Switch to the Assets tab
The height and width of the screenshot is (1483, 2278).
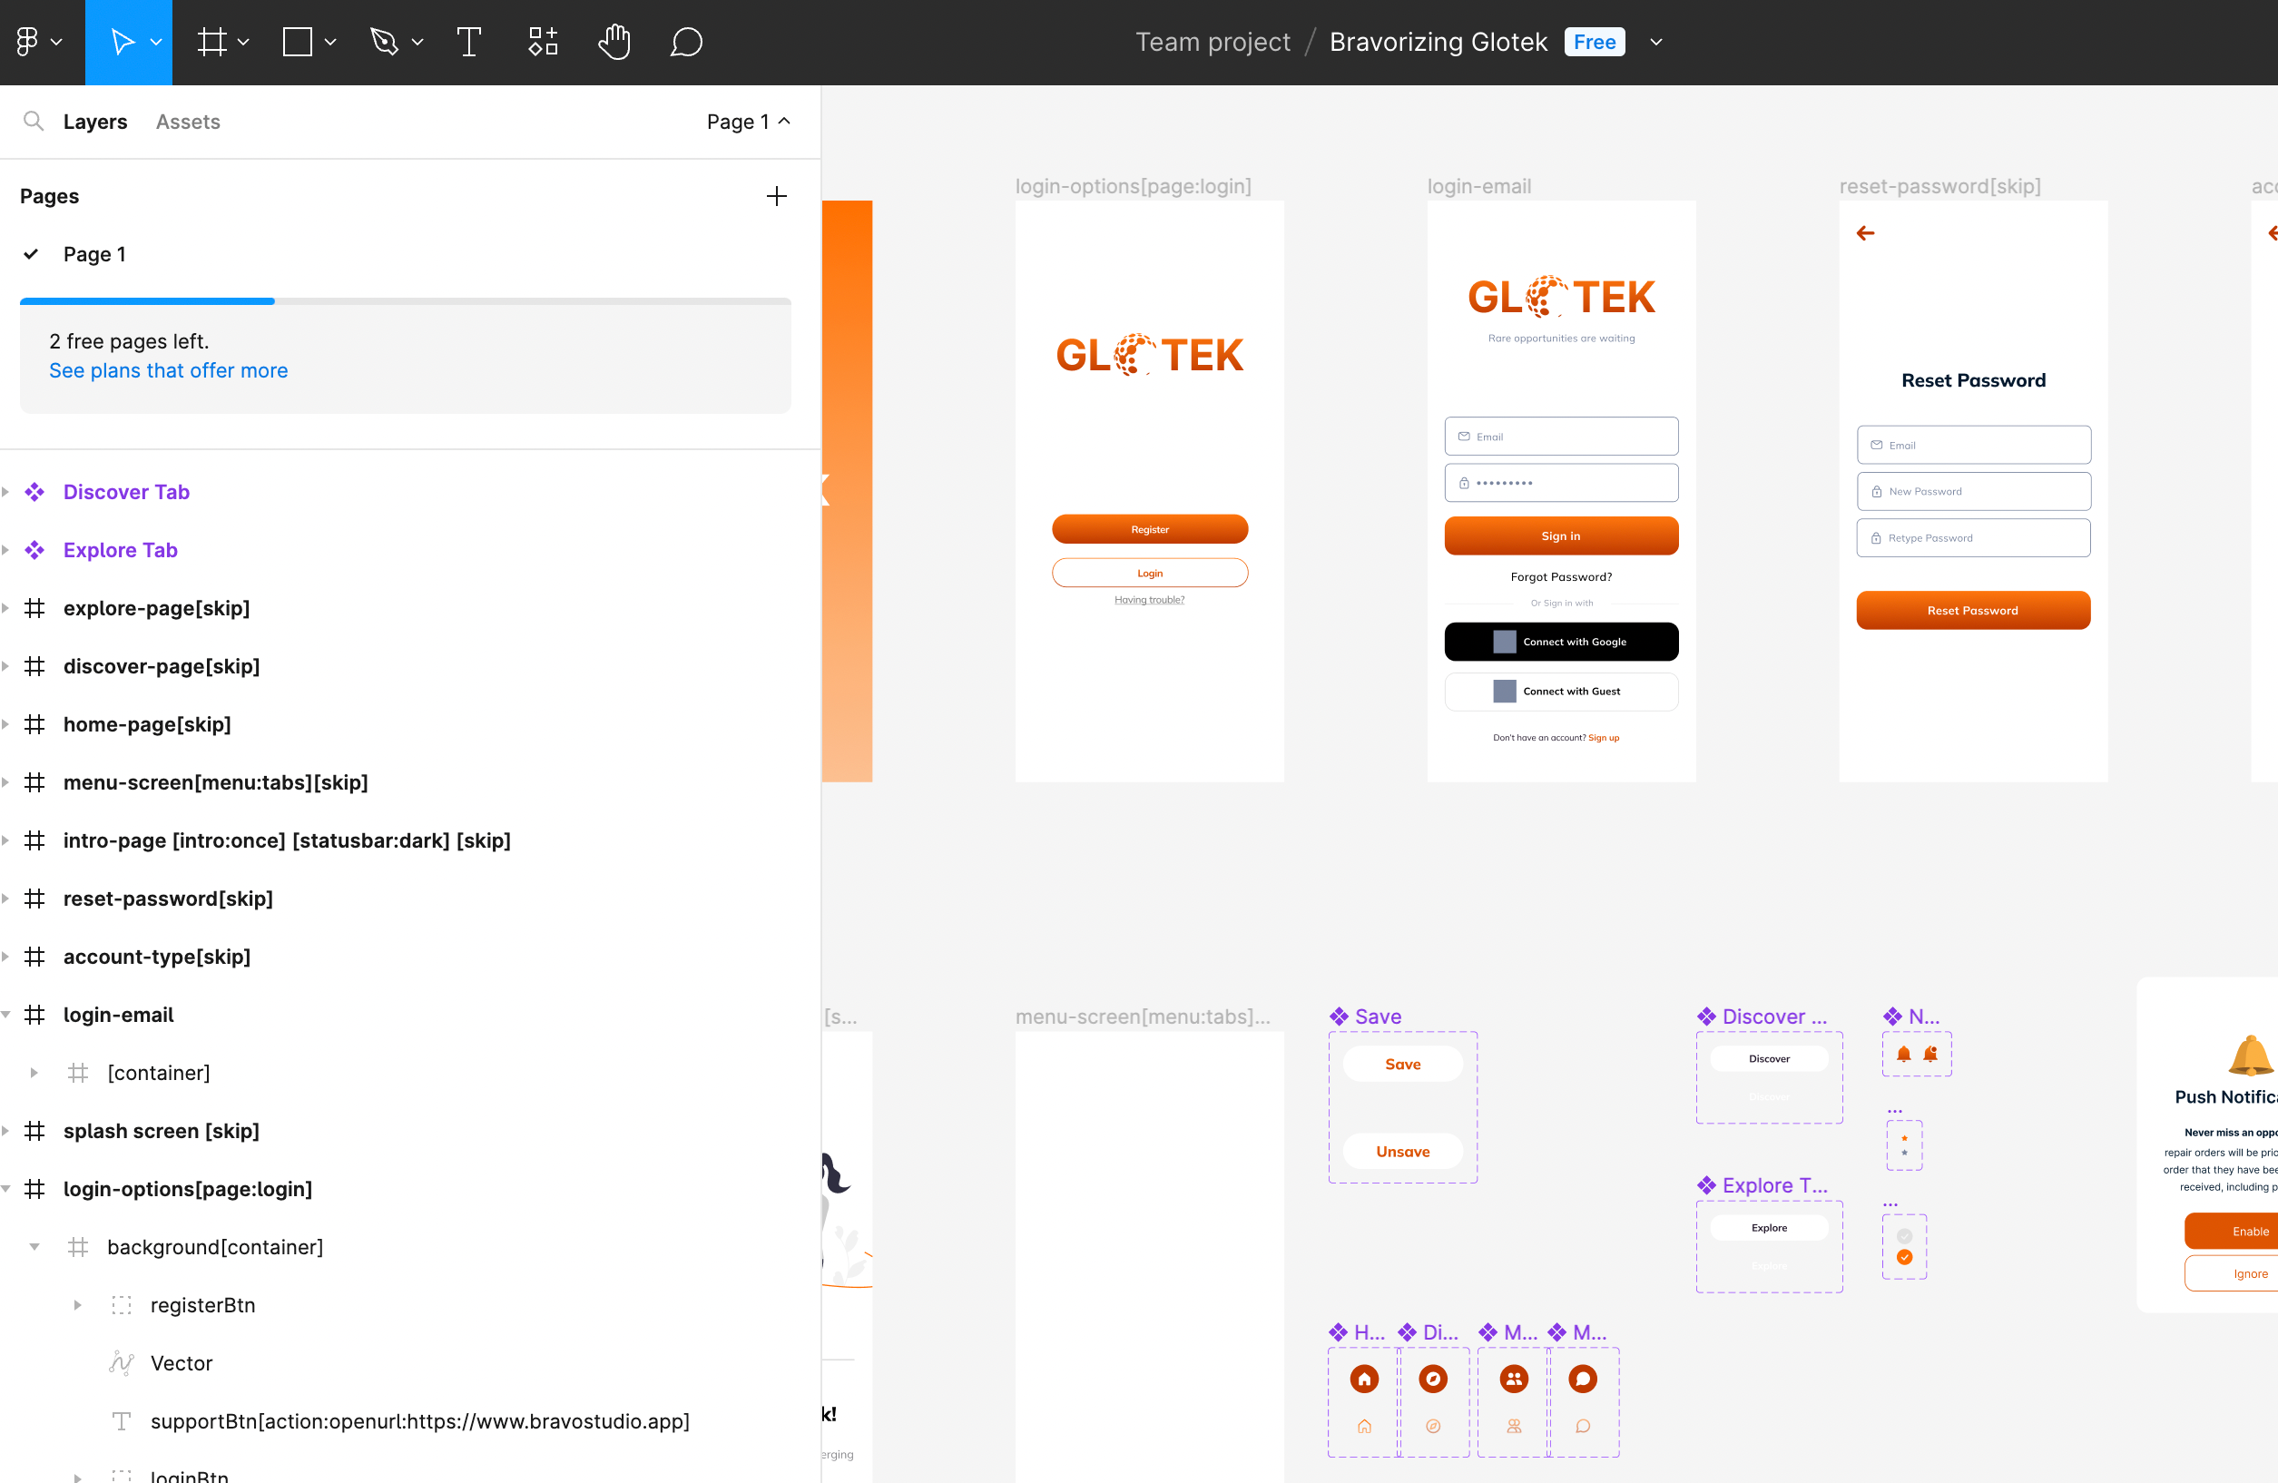(x=188, y=122)
